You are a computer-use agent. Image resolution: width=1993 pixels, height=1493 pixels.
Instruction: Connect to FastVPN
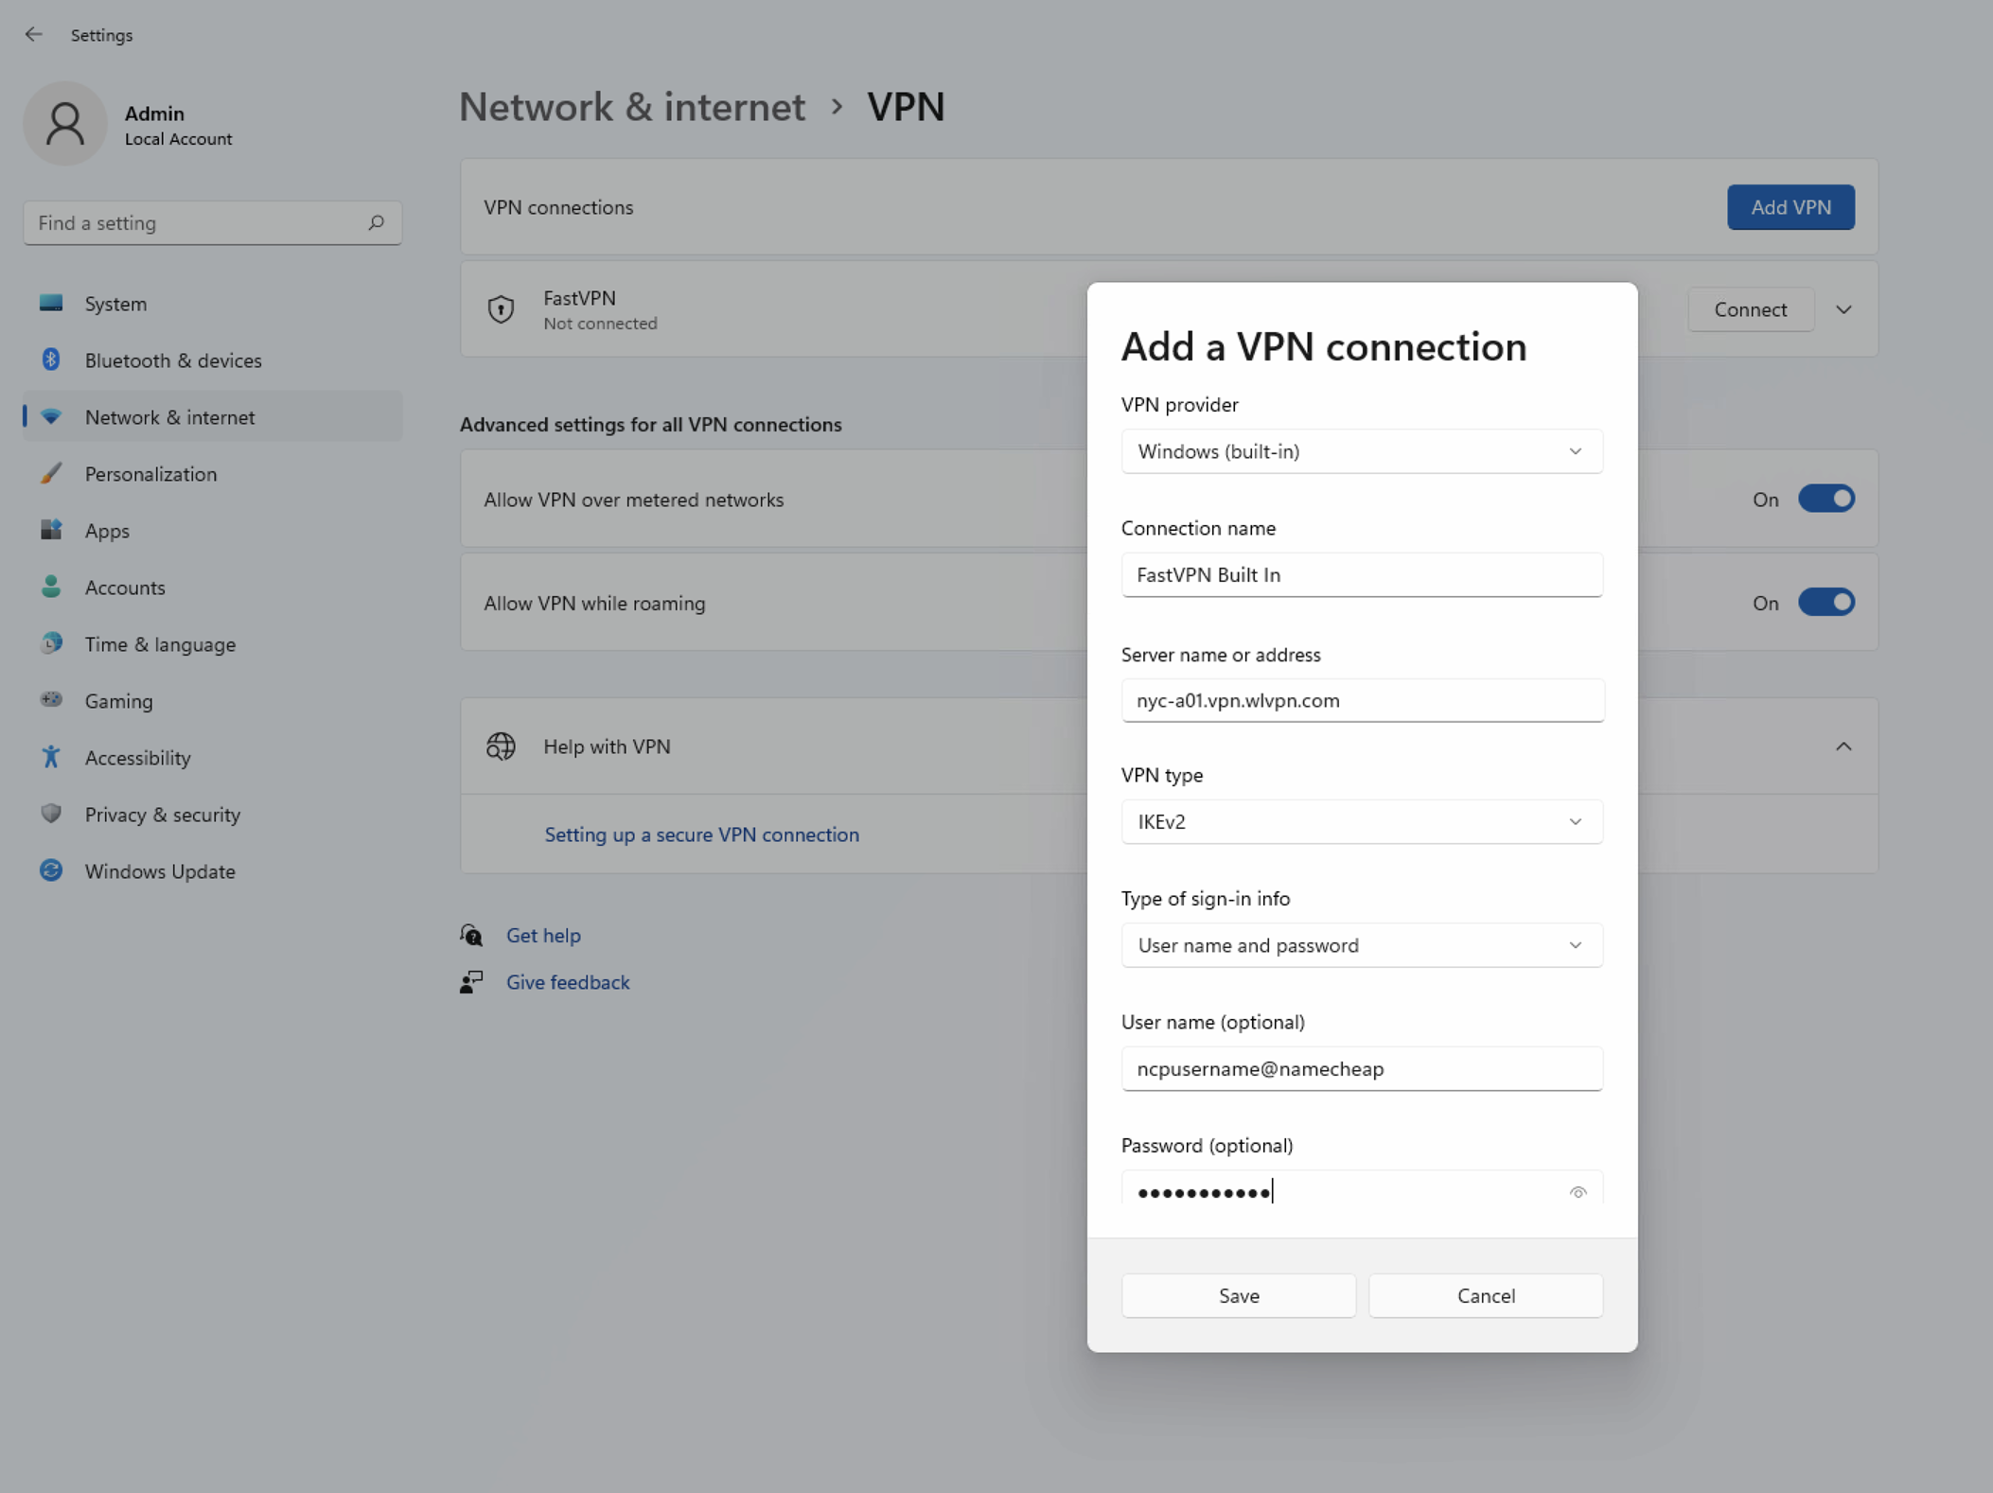1751,309
